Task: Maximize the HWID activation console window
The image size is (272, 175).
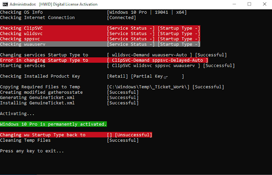Action: tap(249, 4)
